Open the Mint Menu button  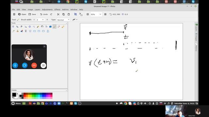click(x=16, y=103)
